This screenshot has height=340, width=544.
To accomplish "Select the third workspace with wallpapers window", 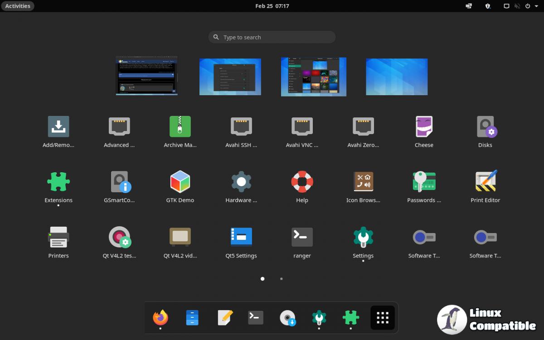I will (314, 77).
